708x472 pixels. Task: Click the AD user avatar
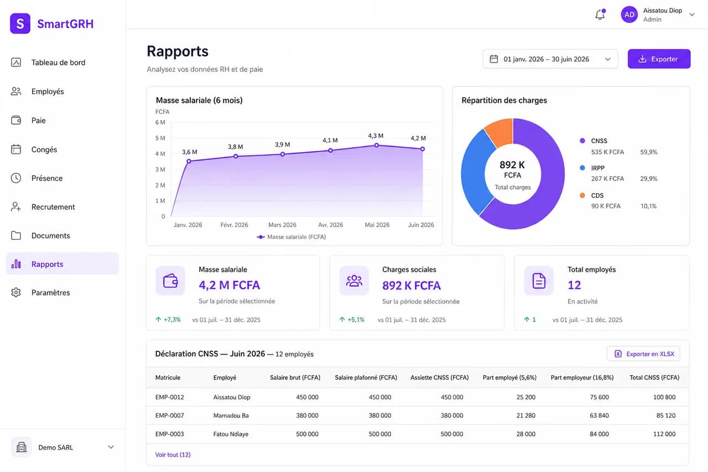(x=629, y=15)
